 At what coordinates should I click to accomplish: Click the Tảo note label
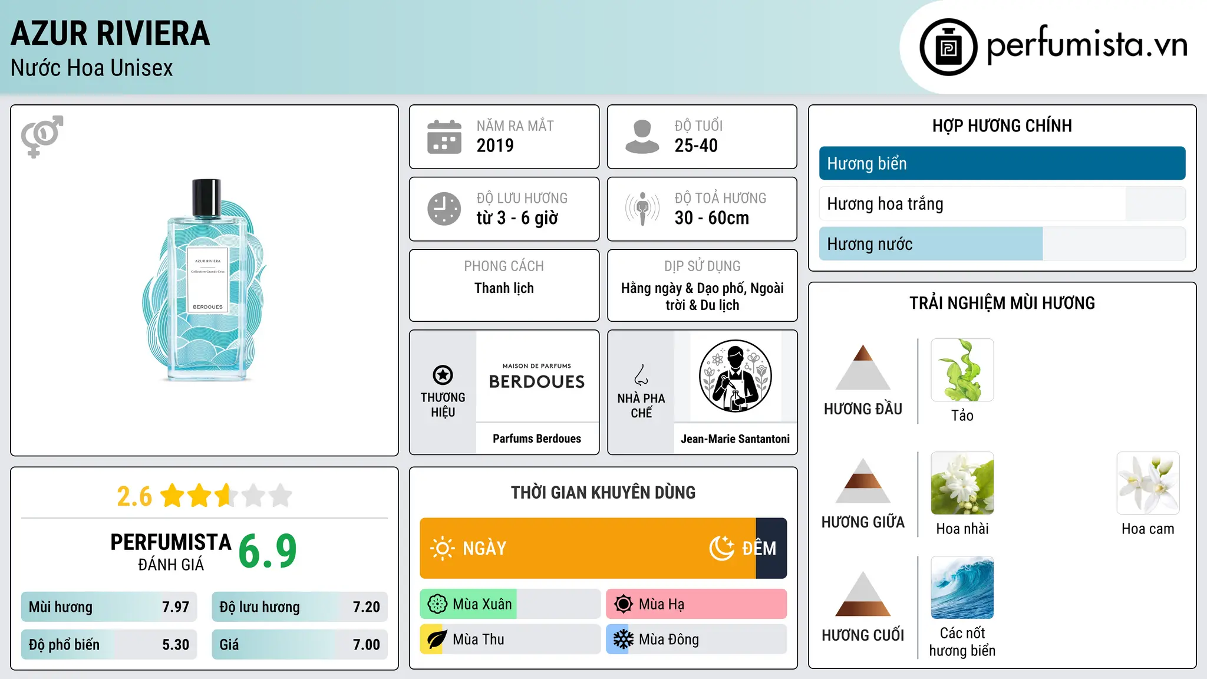click(x=962, y=416)
